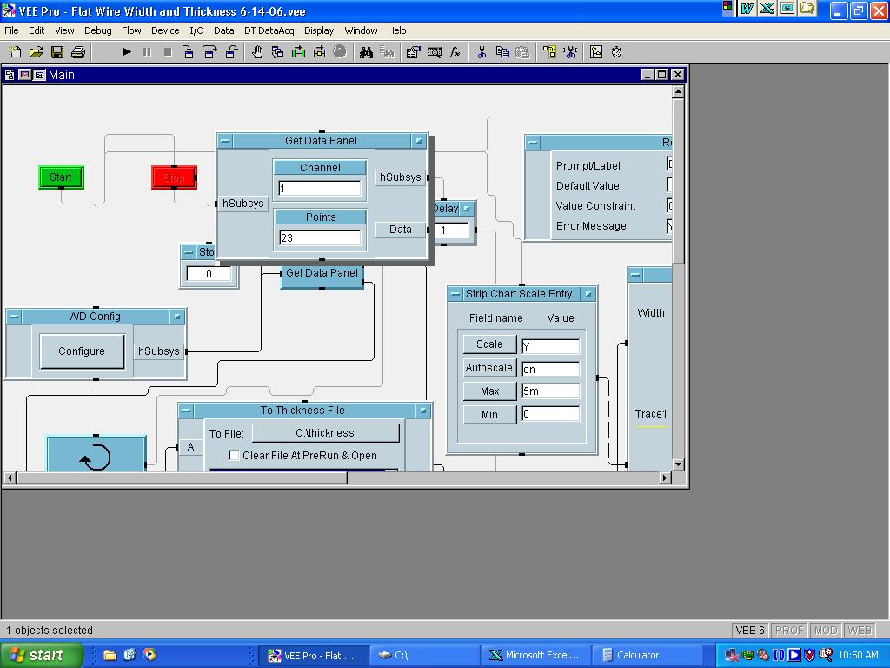This screenshot has height=668, width=890.
Task: Toggle Clear File At PreRun & Open checkbox
Action: click(x=234, y=455)
